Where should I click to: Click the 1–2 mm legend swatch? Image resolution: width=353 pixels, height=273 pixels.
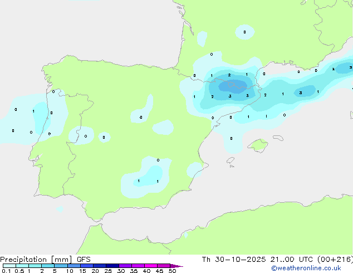click(x=35, y=266)
